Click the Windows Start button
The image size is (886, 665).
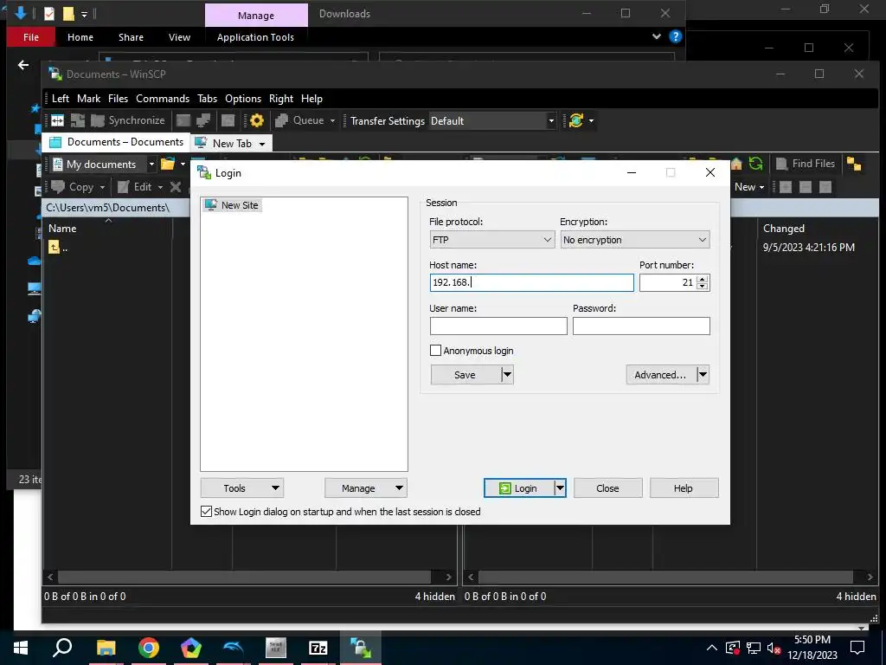click(x=21, y=648)
